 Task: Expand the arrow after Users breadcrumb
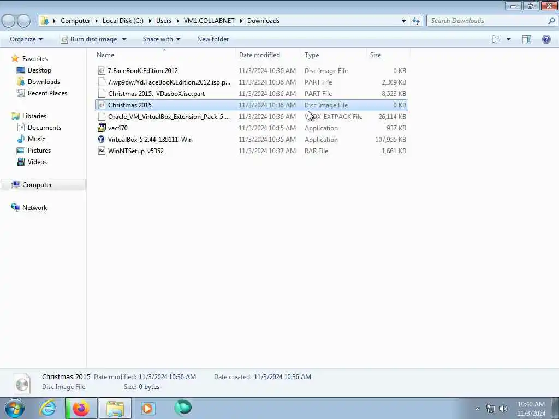tap(177, 21)
